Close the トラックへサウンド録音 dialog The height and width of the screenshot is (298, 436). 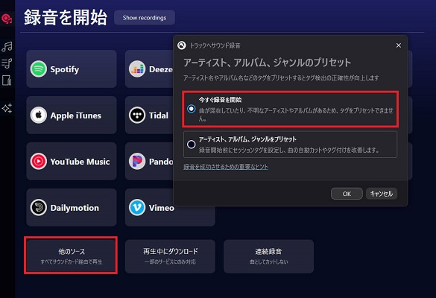(399, 45)
